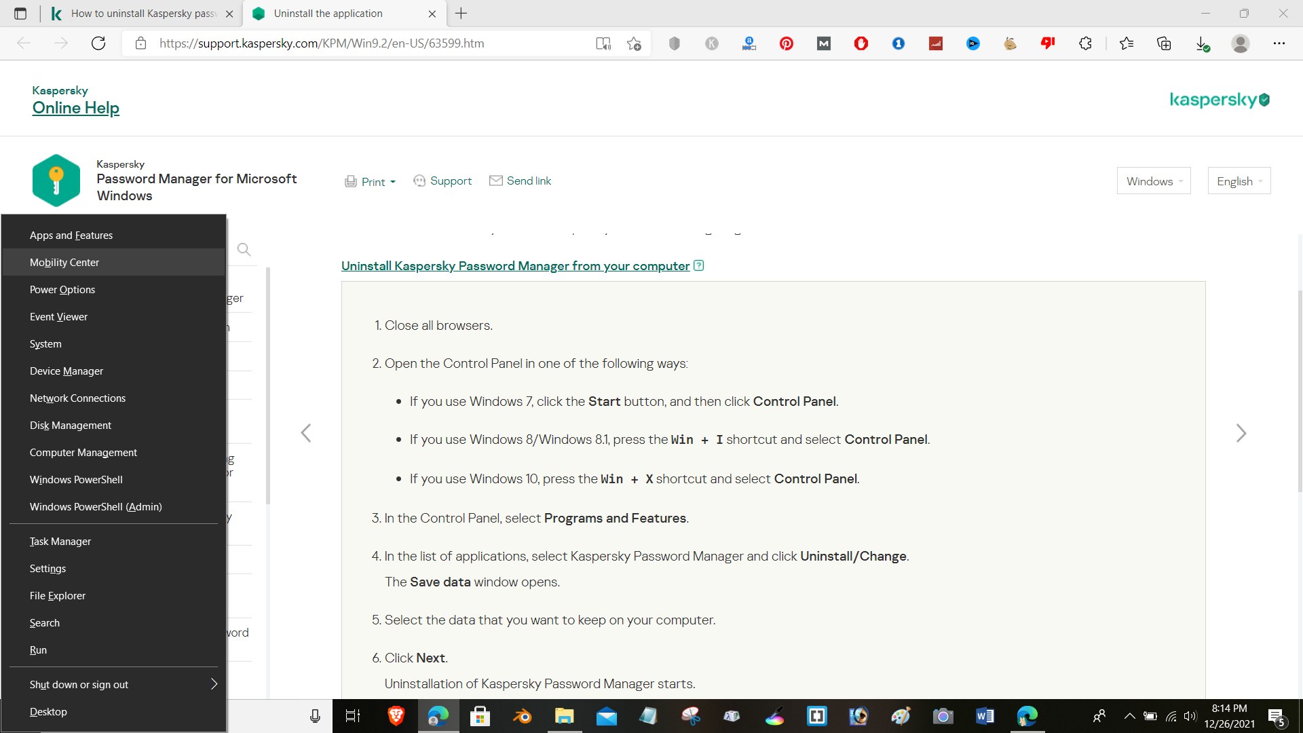Open Brave browser from taskbar
This screenshot has width=1303, height=733.
pyautogui.click(x=396, y=716)
